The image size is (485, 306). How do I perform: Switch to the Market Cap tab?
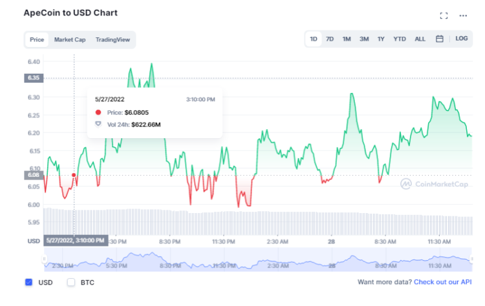(70, 39)
